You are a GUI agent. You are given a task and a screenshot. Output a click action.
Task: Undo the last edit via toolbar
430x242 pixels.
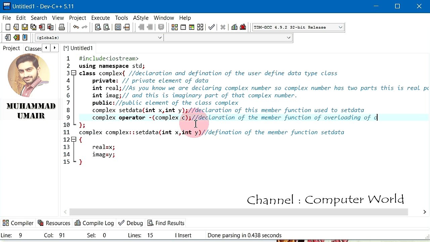pos(76,27)
